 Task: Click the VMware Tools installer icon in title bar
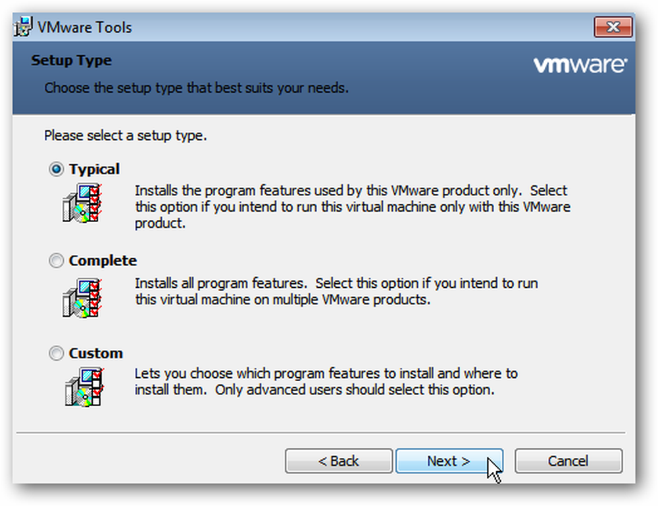(23, 27)
